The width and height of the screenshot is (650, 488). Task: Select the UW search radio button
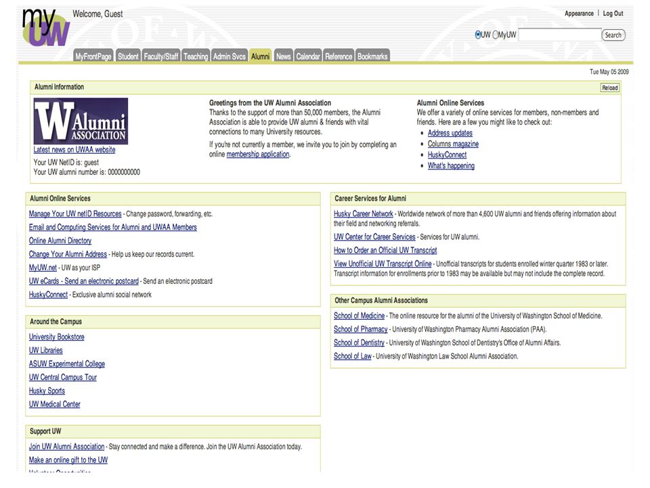[x=477, y=35]
